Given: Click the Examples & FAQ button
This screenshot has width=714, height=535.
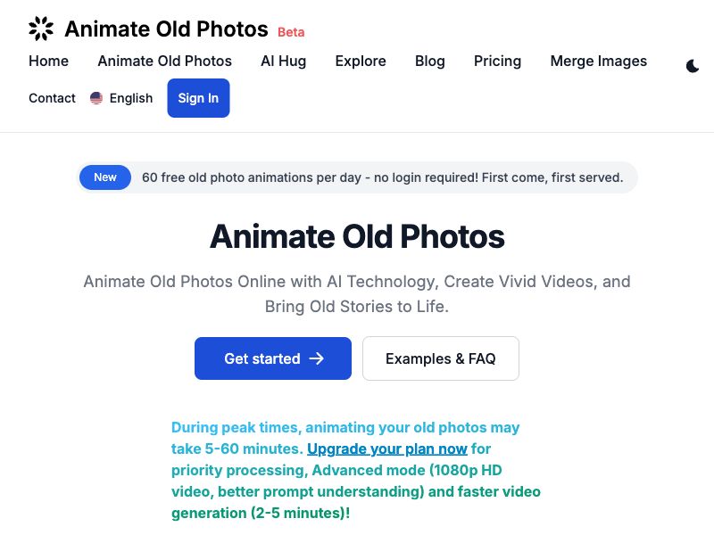Looking at the screenshot, I should click(x=440, y=358).
